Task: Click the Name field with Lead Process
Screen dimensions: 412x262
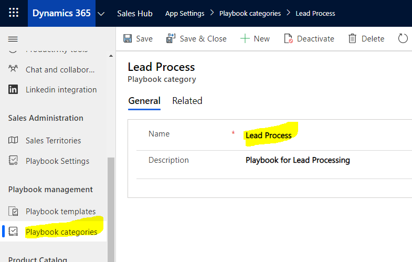Action: [268, 135]
